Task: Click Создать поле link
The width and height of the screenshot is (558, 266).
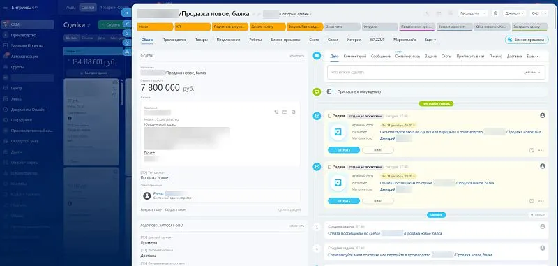Action: [x=175, y=210]
